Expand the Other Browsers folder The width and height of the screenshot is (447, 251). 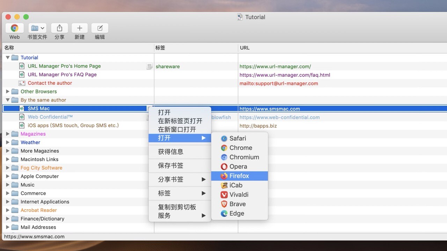8,91
